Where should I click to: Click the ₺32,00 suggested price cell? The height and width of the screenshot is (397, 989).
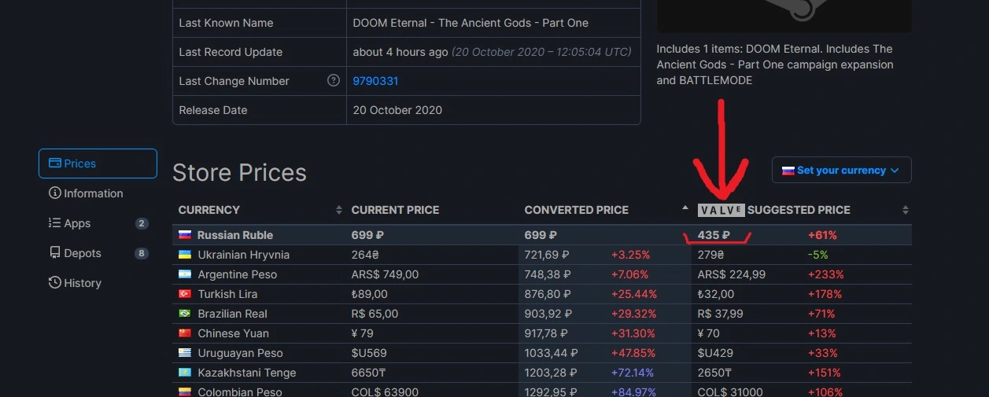(715, 294)
